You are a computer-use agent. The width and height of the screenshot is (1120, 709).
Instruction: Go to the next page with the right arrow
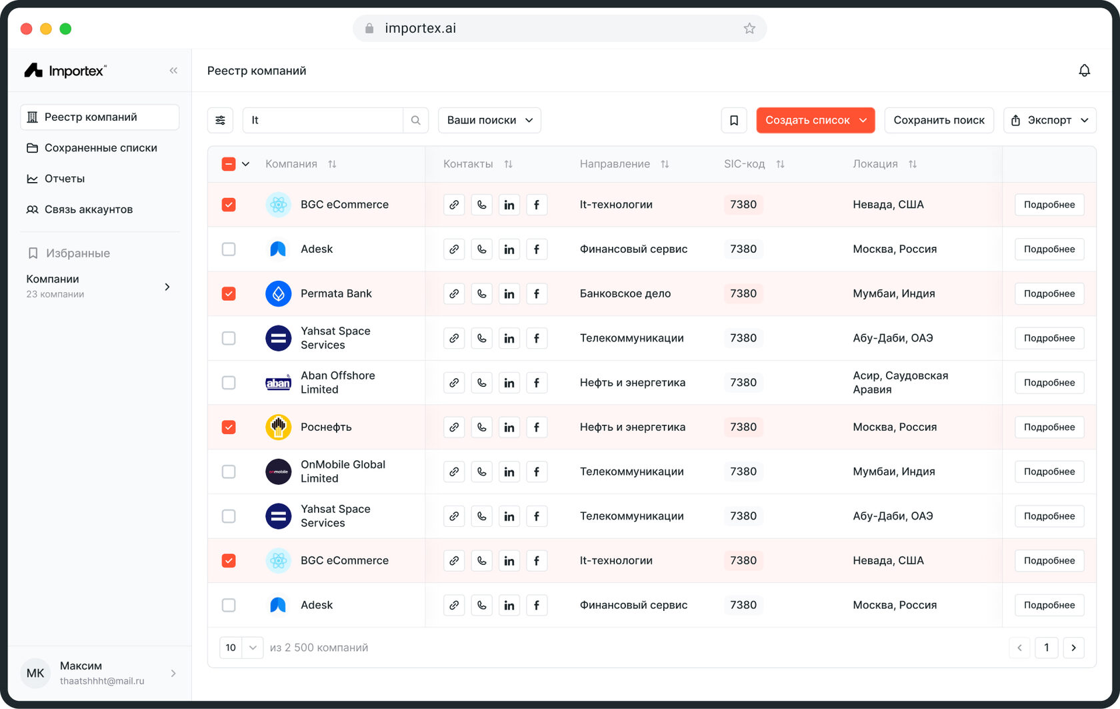point(1073,648)
